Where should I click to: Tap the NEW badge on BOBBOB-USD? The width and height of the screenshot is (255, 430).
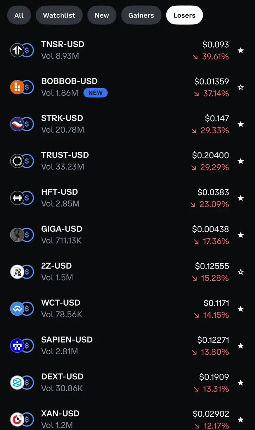click(x=95, y=93)
